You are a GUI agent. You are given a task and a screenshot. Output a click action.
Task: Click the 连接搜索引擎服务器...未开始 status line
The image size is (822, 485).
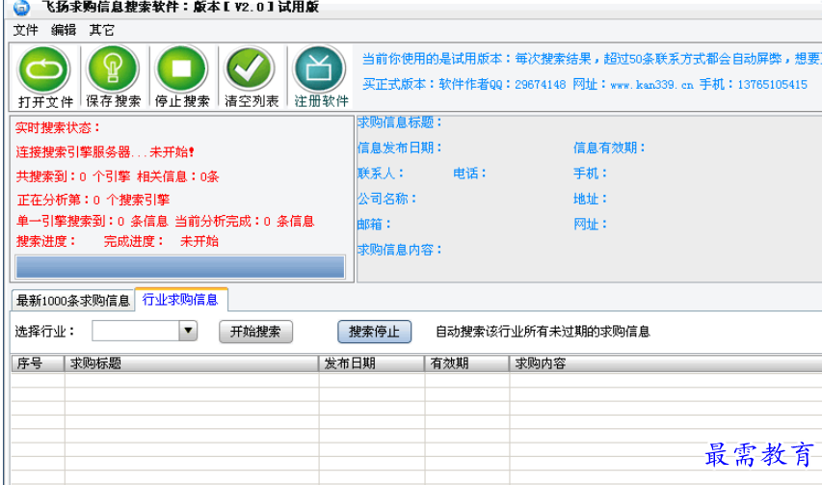click(x=105, y=152)
